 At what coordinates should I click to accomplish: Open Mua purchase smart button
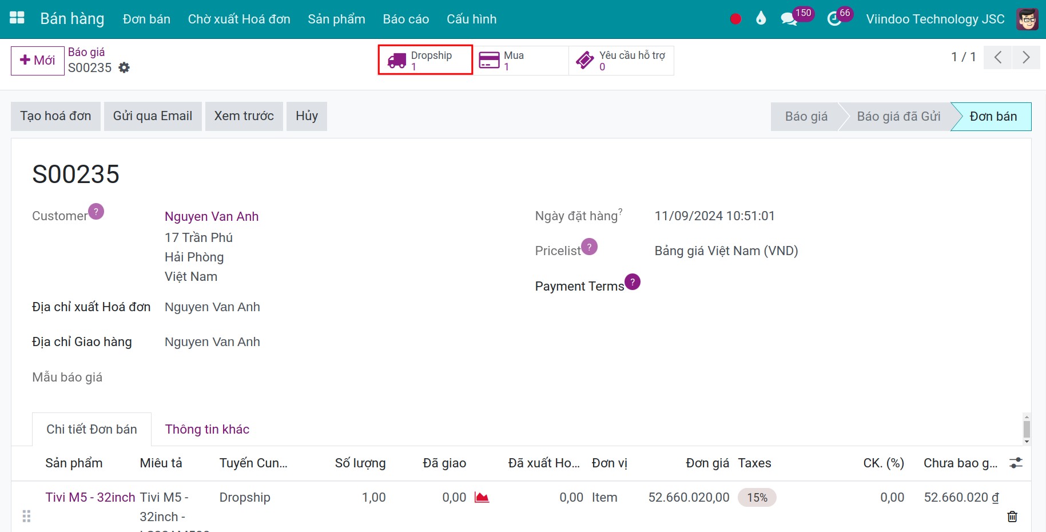coord(521,60)
